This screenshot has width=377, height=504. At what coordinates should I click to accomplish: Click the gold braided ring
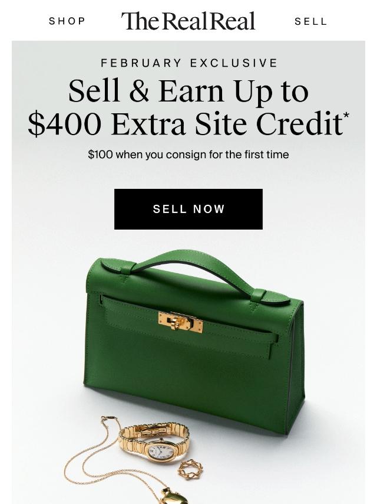(191, 469)
